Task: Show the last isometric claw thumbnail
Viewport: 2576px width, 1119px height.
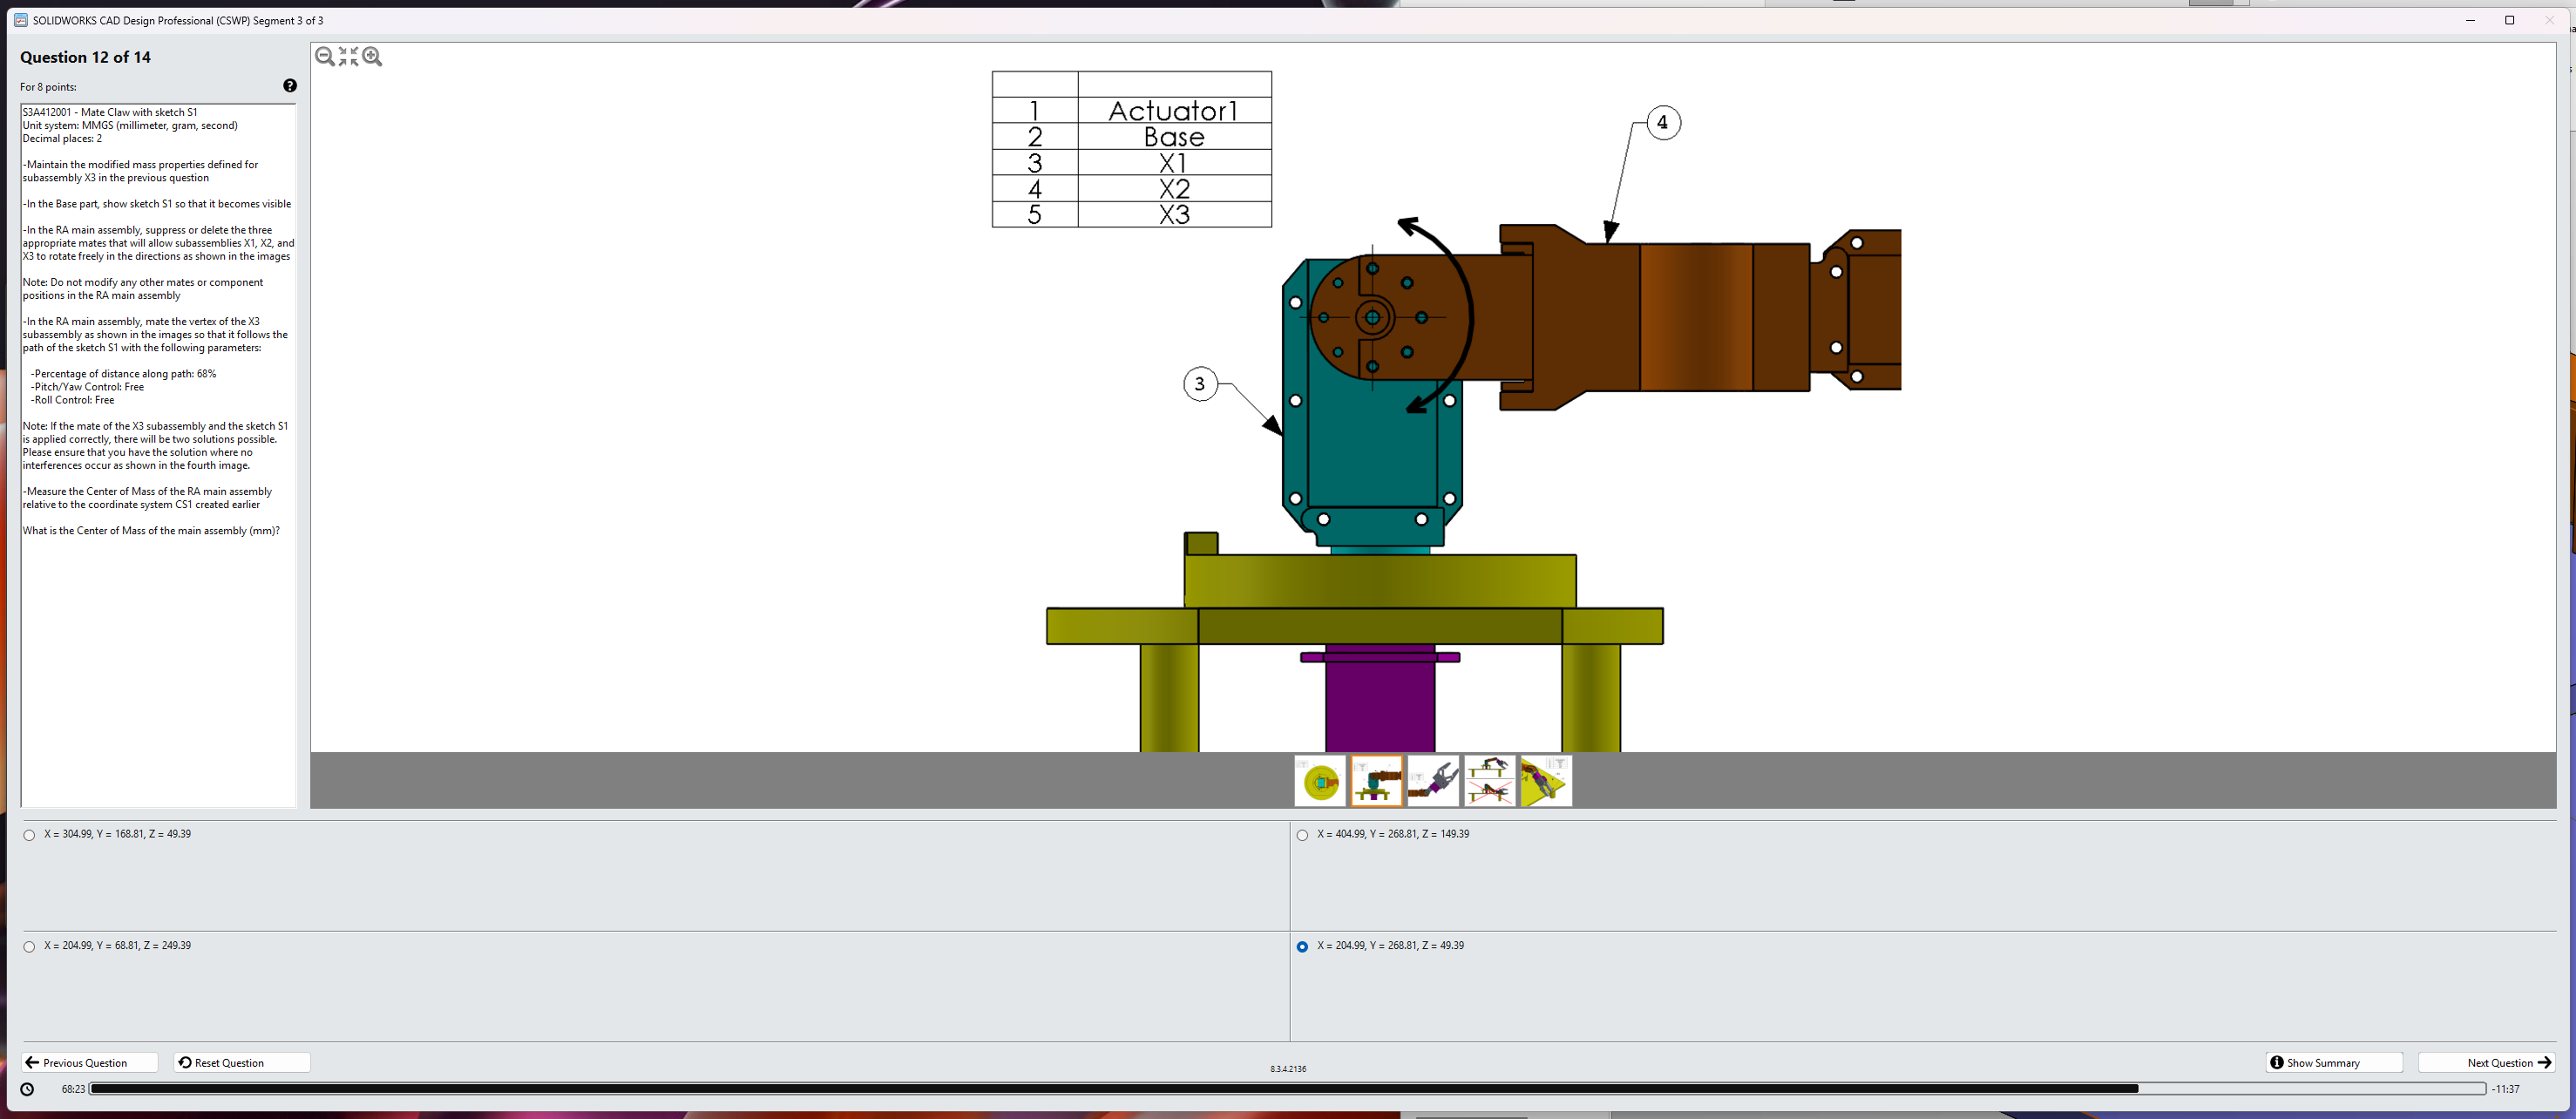Action: [x=1545, y=781]
